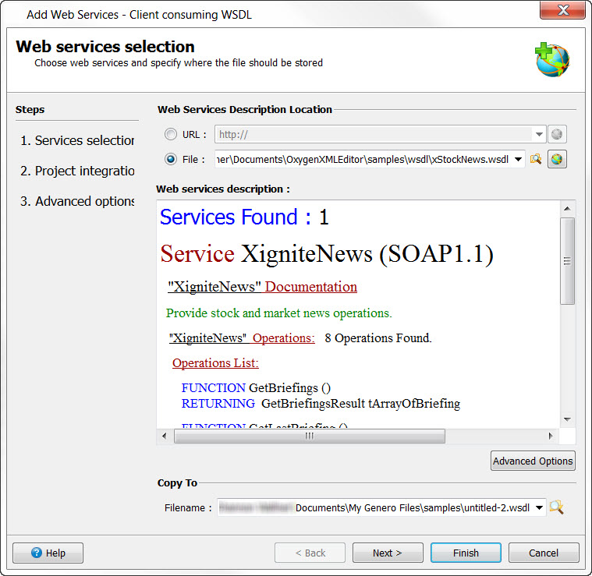Click the FUNCTION GetBriefings () text
Viewport: 592px width, 576px height.
click(x=256, y=388)
